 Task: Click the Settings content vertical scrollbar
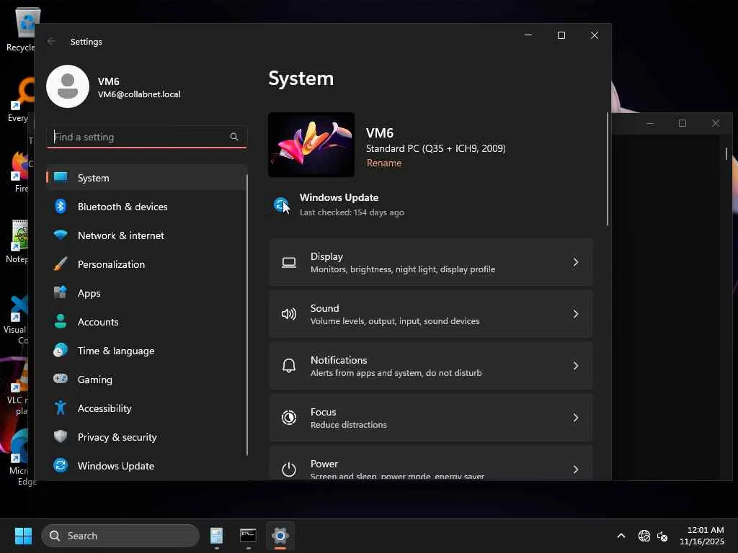click(607, 169)
